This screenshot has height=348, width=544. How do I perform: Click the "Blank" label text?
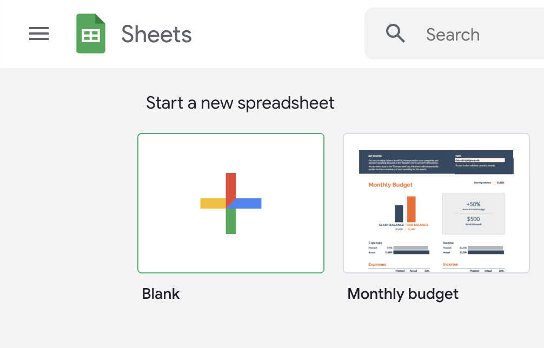161,294
